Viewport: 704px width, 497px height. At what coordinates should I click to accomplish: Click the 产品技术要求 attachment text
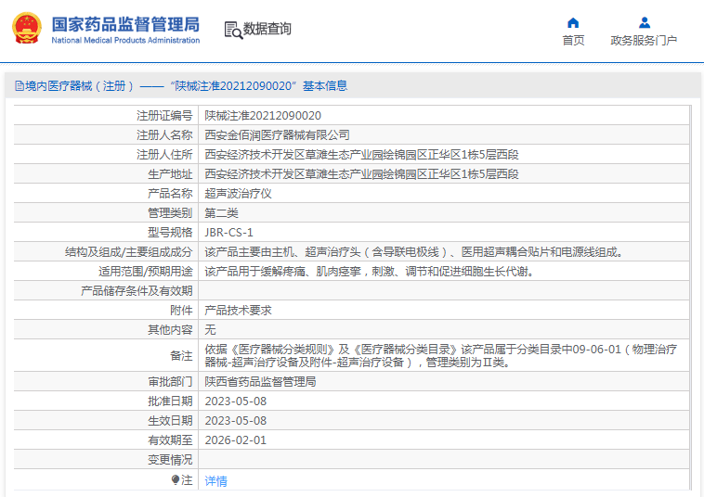(238, 311)
